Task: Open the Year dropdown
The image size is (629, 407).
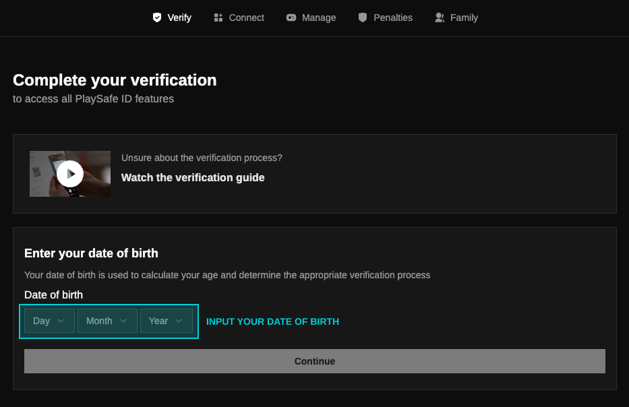Action: click(x=166, y=321)
